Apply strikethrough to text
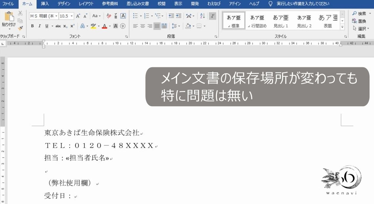 click(58, 26)
